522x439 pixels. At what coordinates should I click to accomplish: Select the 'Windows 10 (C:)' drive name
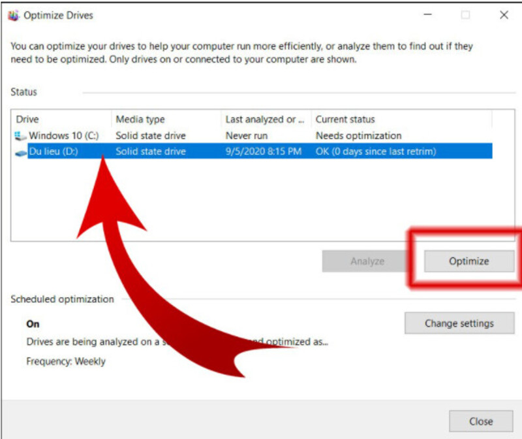pyautogui.click(x=64, y=136)
